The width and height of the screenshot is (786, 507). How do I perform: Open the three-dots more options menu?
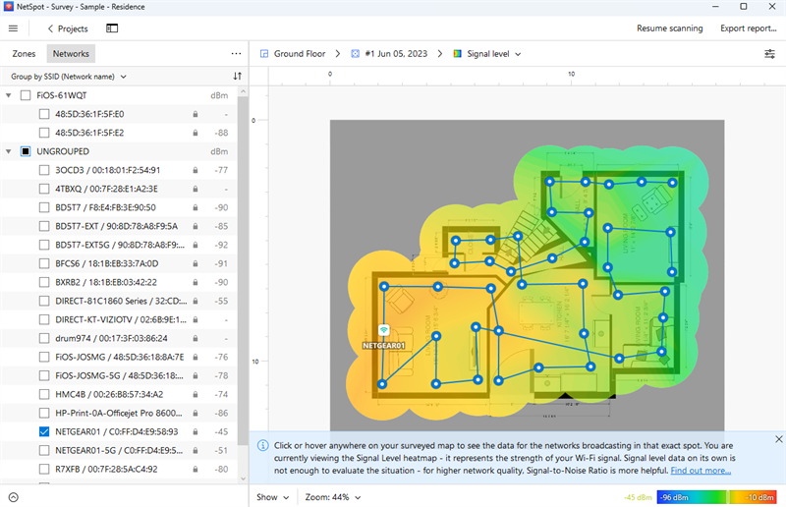point(236,54)
